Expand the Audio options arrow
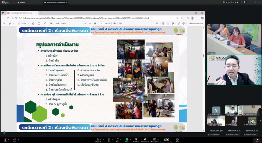This screenshot has width=262, height=143. click(9, 139)
